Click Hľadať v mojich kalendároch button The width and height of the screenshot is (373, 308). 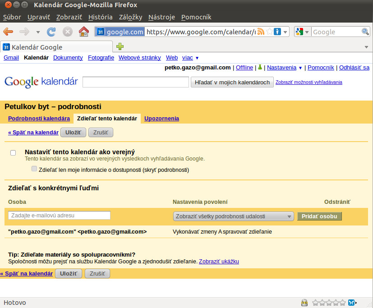pyautogui.click(x=232, y=82)
